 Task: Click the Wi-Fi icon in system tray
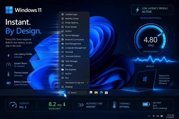click(x=154, y=116)
